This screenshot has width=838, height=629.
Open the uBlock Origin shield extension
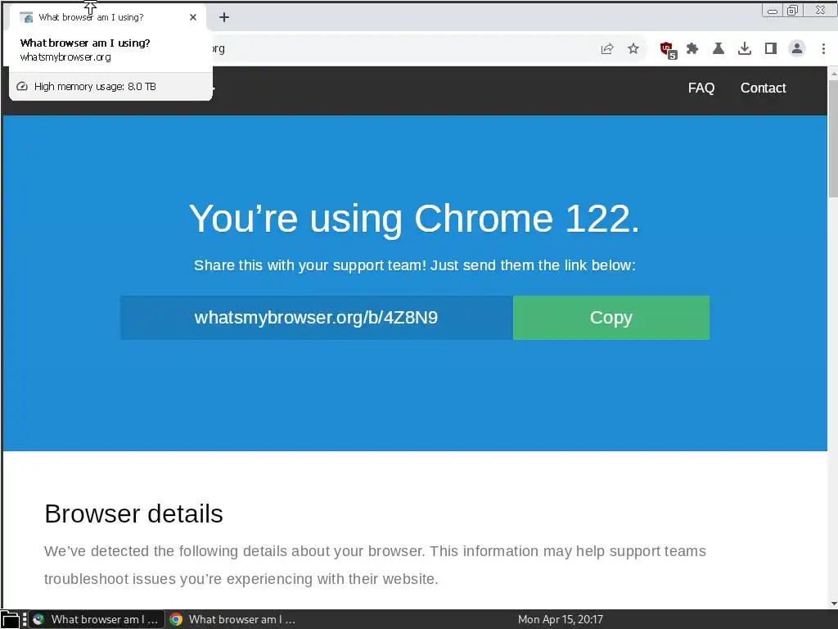point(668,50)
